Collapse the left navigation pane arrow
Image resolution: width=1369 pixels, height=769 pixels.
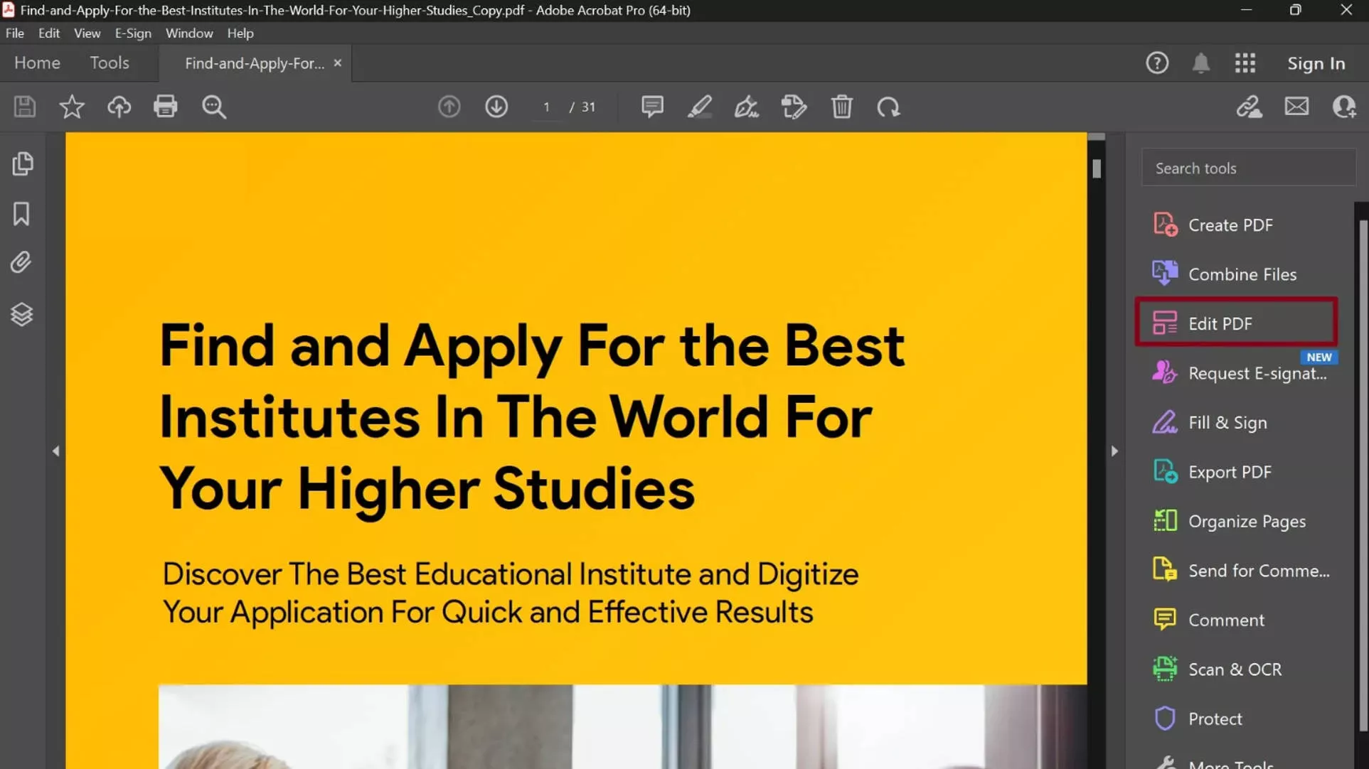(x=55, y=451)
